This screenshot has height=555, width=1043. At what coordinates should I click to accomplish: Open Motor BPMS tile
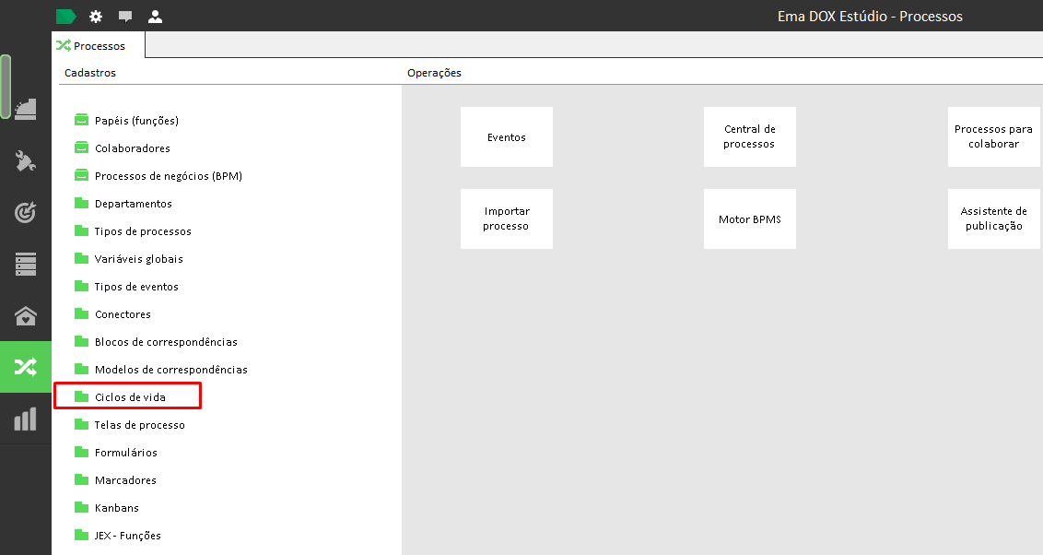(750, 218)
